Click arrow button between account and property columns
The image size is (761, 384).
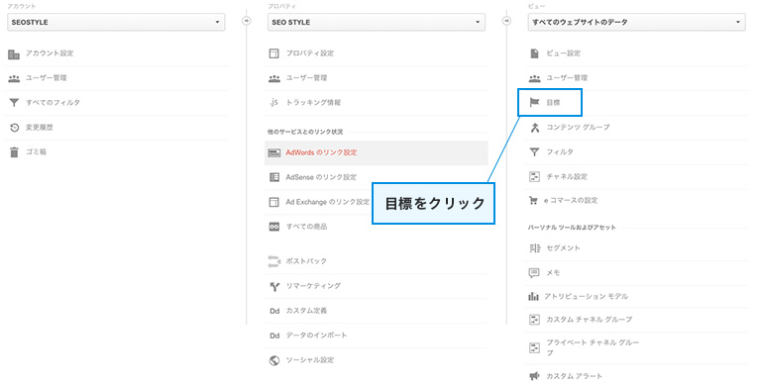247,21
